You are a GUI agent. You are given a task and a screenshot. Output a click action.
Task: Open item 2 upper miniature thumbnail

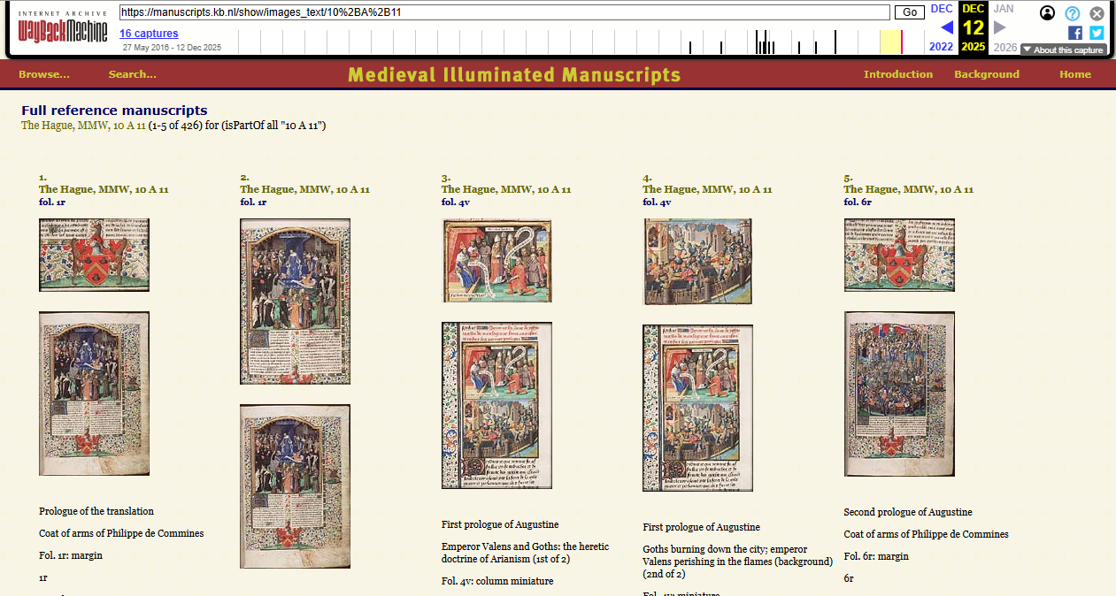[295, 302]
